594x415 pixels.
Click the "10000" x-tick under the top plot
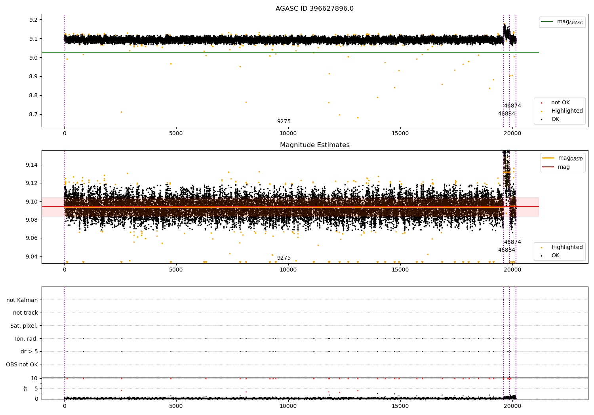tap(288, 134)
